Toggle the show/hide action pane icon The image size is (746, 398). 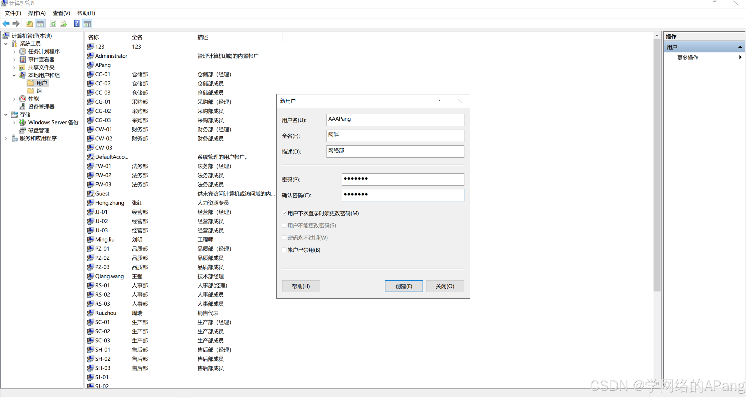click(87, 24)
